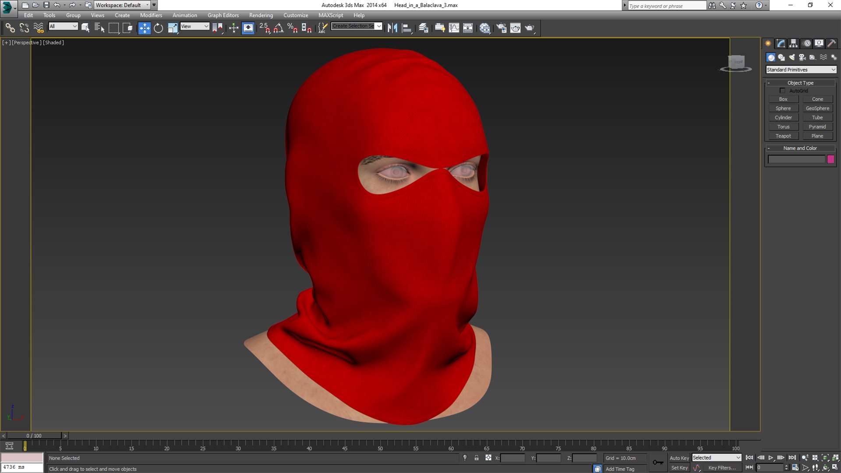Open the Workspace: Default dropdown
The width and height of the screenshot is (841, 473).
pyautogui.click(x=122, y=5)
